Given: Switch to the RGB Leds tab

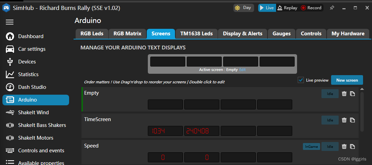Looking at the screenshot, I should pyautogui.click(x=92, y=34).
